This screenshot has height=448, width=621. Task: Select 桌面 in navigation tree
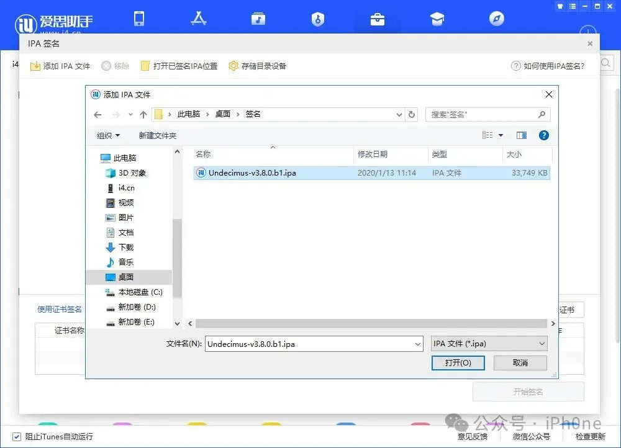tap(129, 277)
